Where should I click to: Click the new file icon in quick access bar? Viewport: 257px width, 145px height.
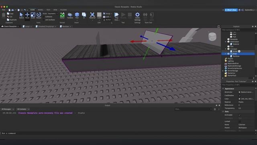10,10
